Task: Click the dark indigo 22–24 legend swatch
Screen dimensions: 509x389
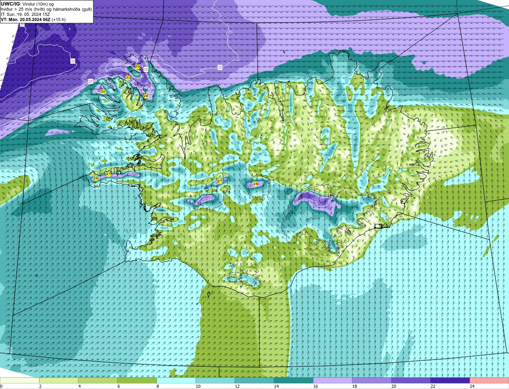Action: tap(450, 381)
